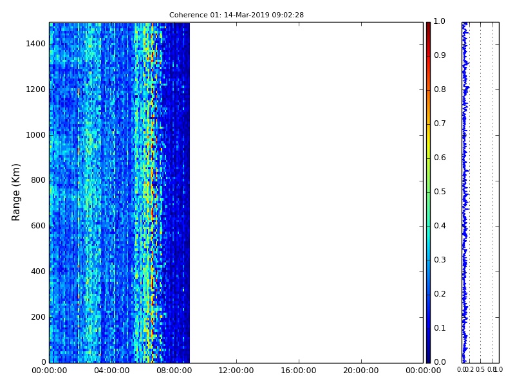Click the colorbar 1.0 label
The height and width of the screenshot is (386, 515).
click(440, 21)
